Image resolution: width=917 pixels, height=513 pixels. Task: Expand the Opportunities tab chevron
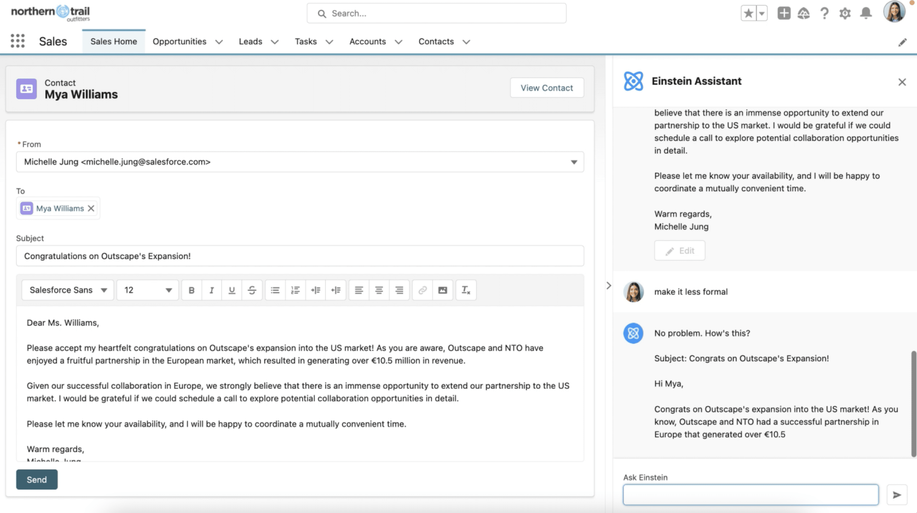[x=219, y=42]
